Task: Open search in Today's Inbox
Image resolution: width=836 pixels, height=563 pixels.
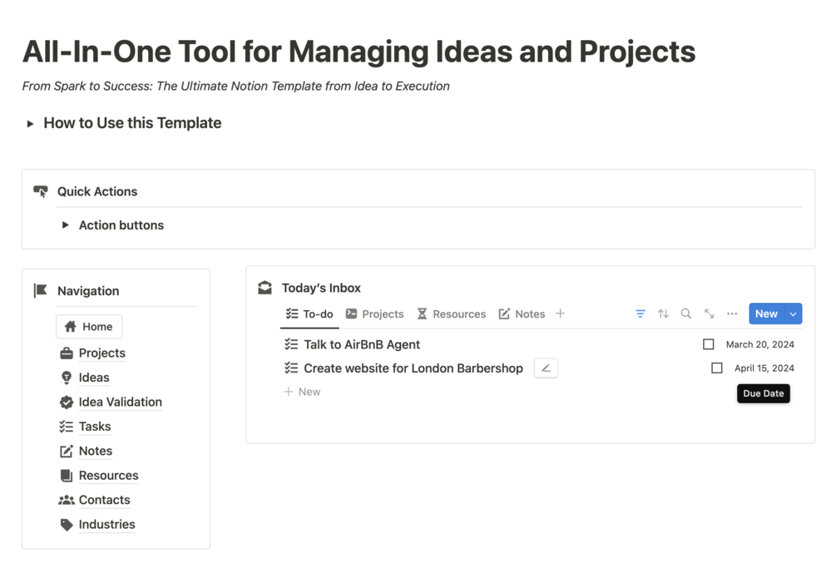Action: pyautogui.click(x=686, y=314)
